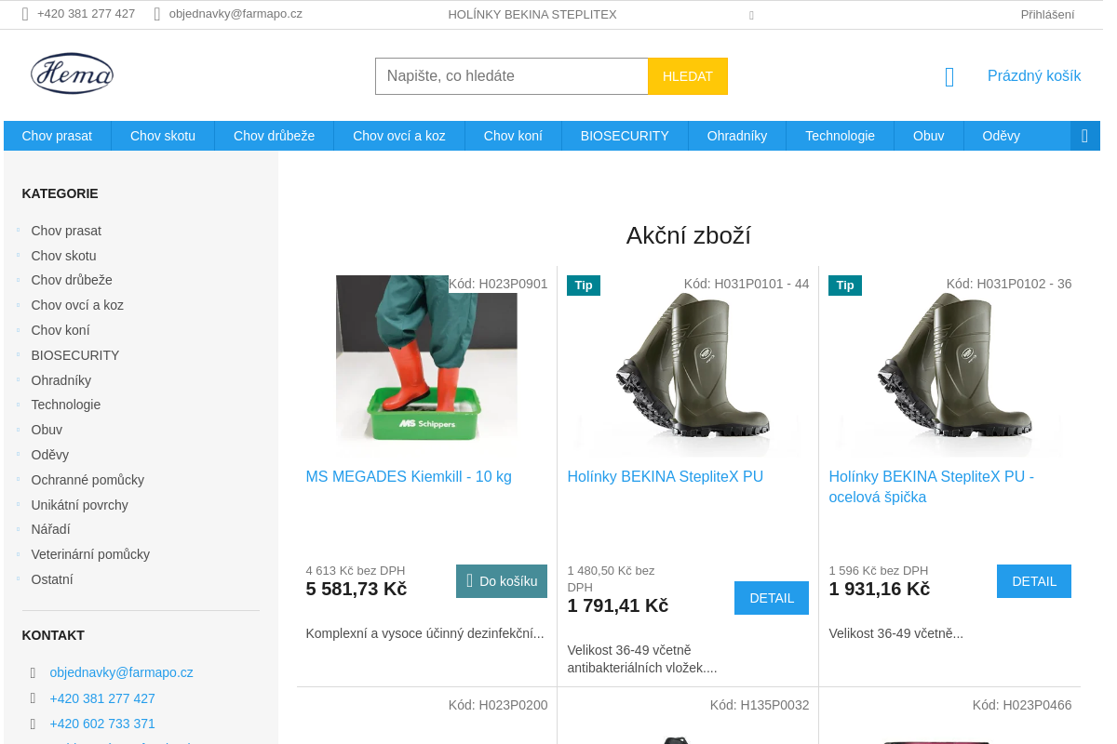Select Chov koní in sidebar categories

61,330
